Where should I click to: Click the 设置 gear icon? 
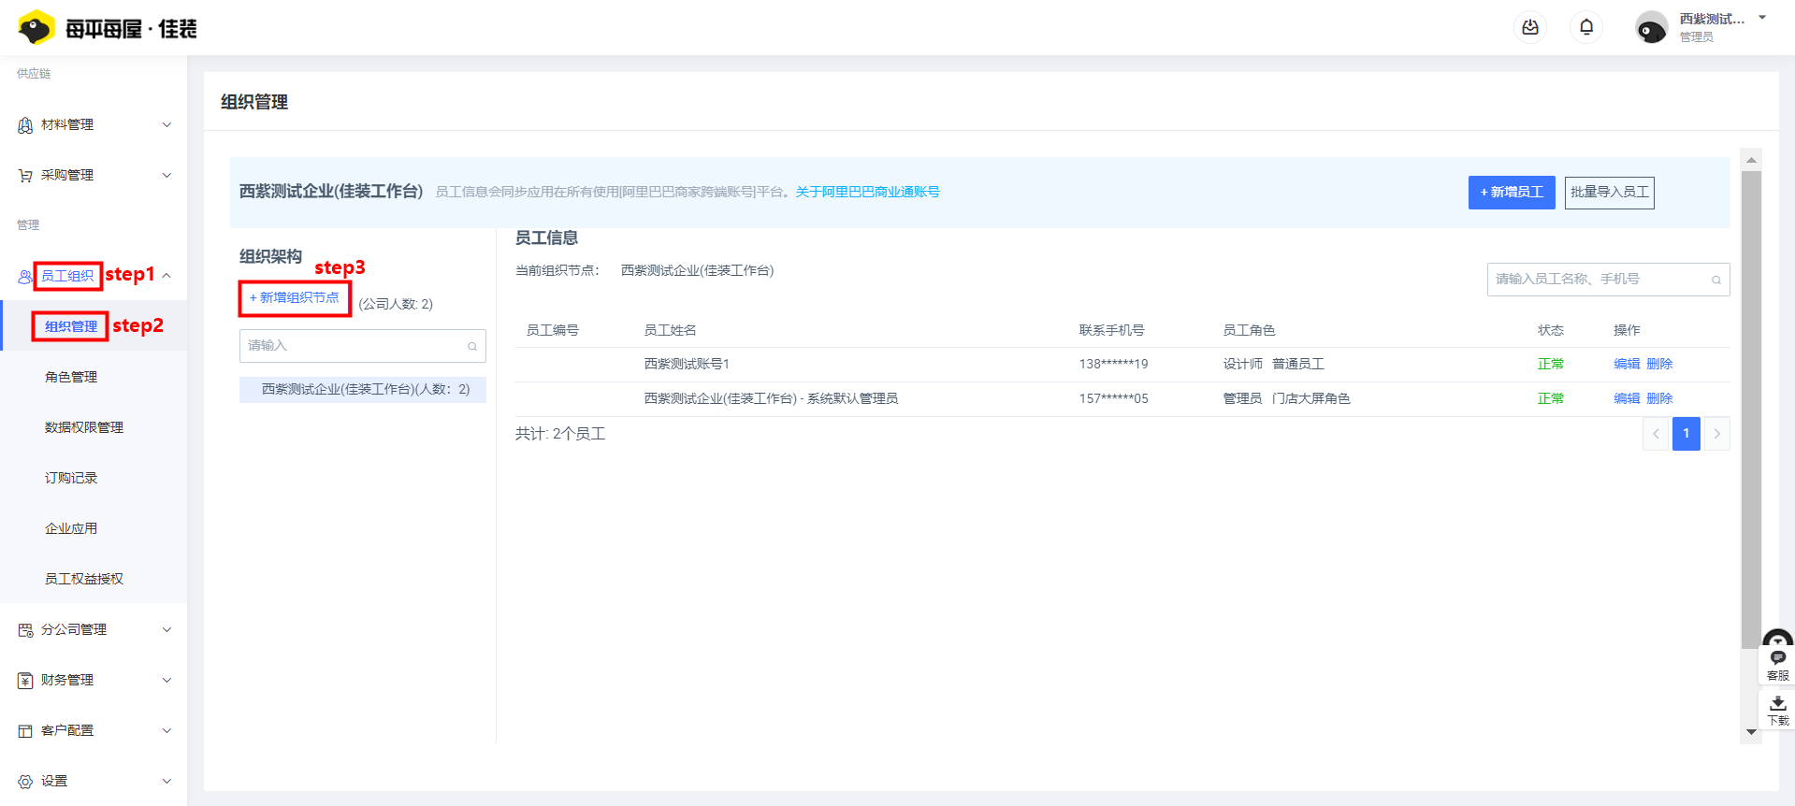click(25, 782)
